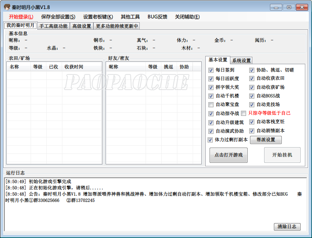Select the 基本设置 tab
Viewport: 312px width, 238px height.
pyautogui.click(x=218, y=60)
